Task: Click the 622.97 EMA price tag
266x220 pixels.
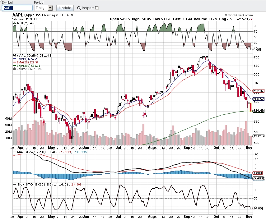Action: click(258, 91)
